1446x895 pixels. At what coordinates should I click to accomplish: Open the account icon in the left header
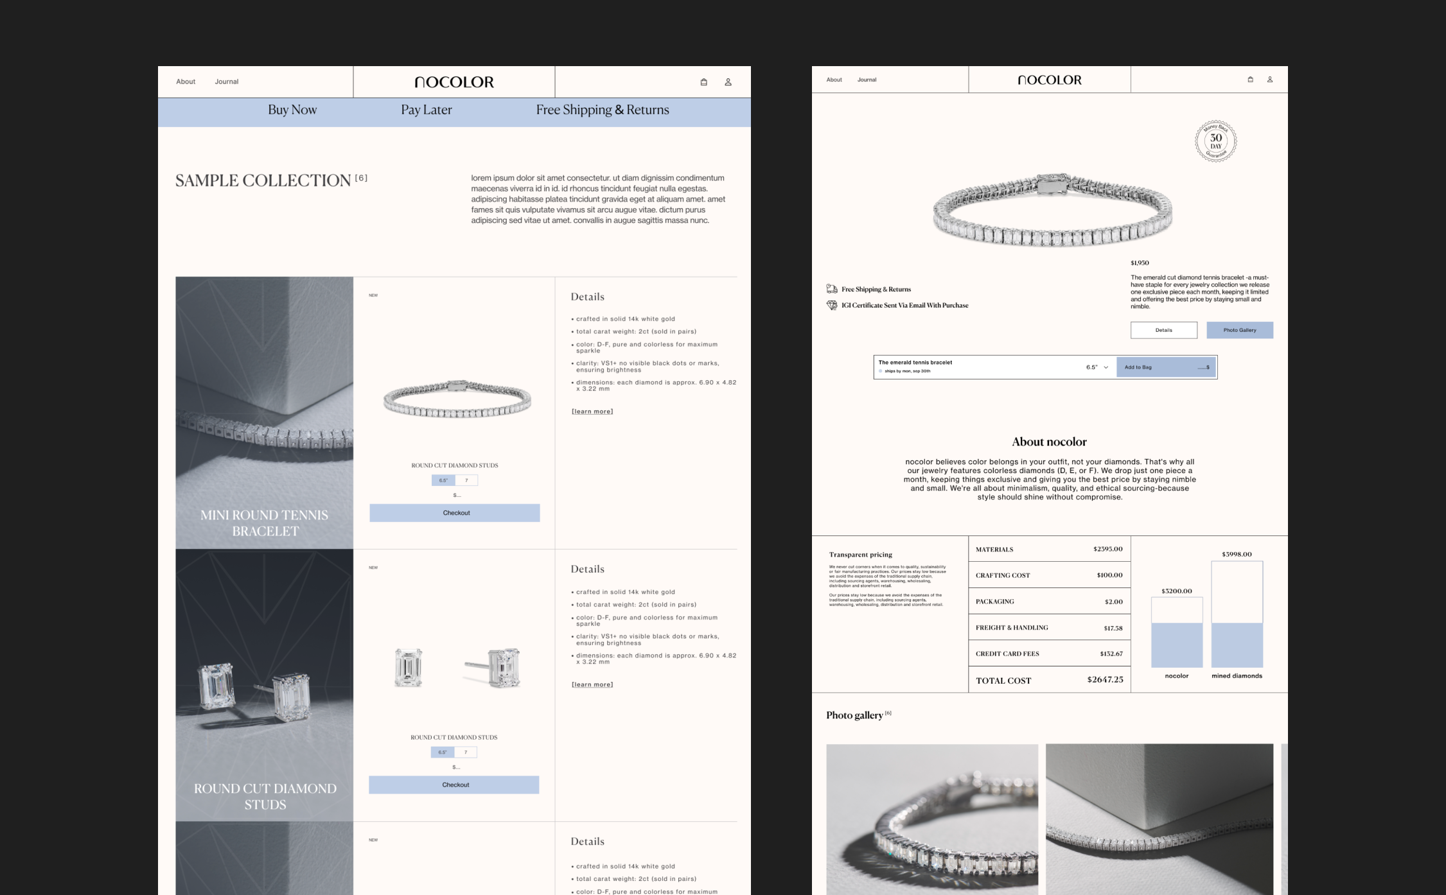click(x=728, y=82)
